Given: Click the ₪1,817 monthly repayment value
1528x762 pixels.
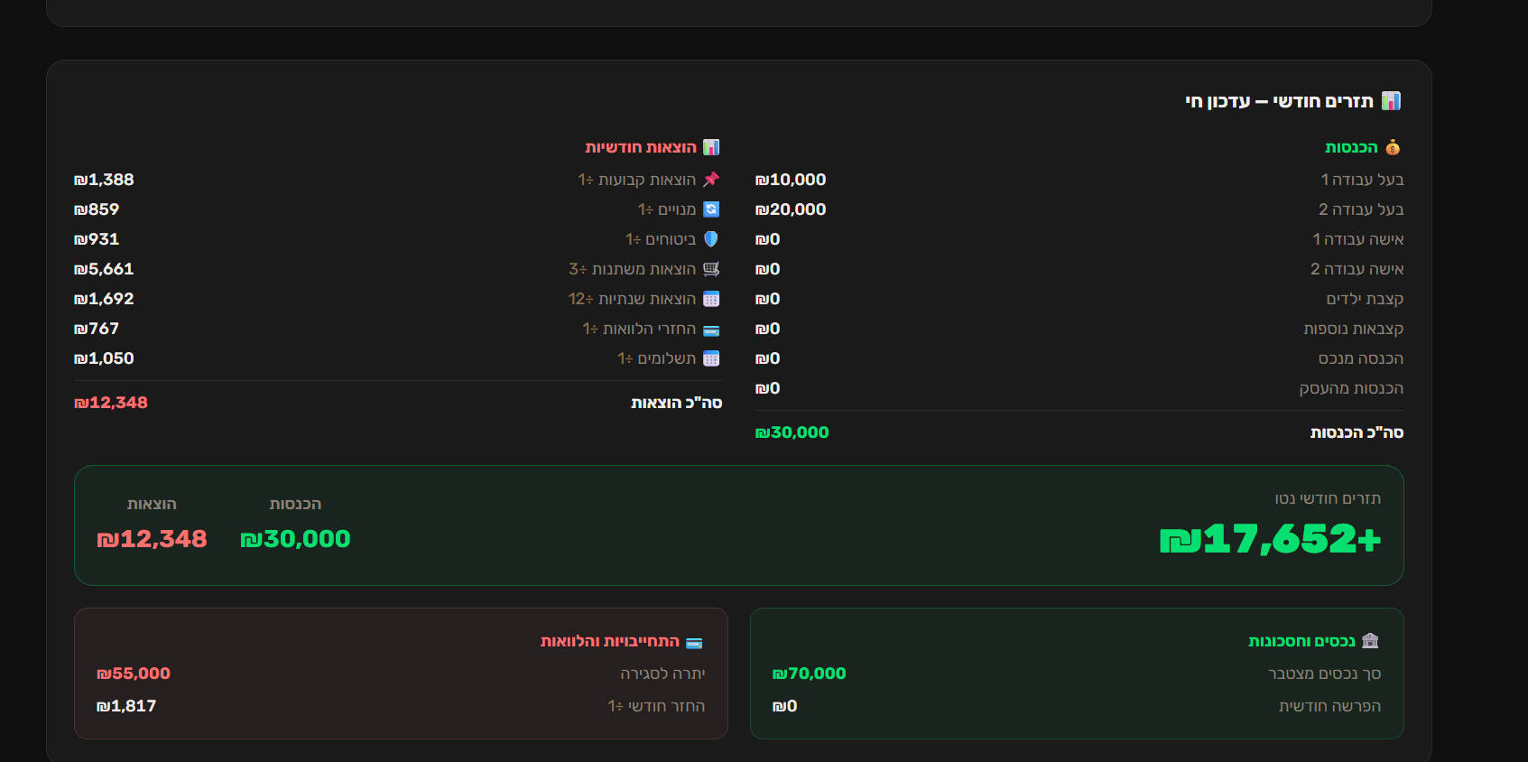Looking at the screenshot, I should (x=126, y=706).
